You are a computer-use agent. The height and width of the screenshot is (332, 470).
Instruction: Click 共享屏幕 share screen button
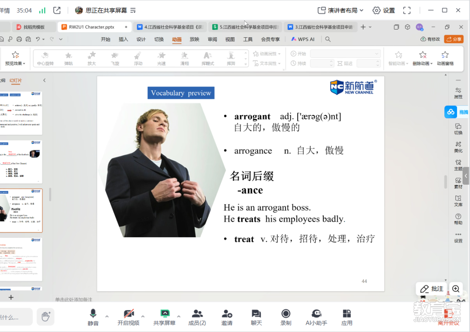[x=164, y=317]
